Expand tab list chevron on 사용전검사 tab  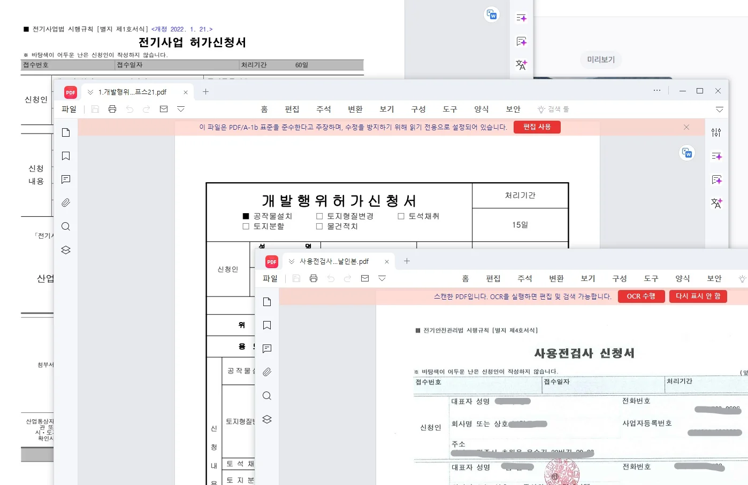[x=292, y=261]
